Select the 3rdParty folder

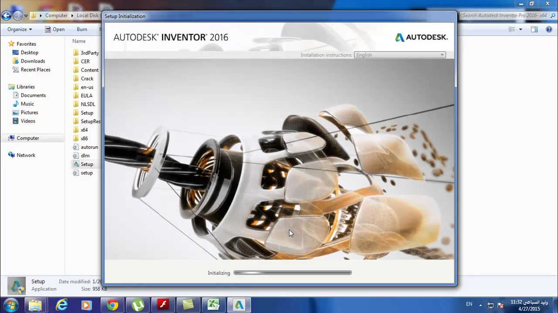coord(89,53)
